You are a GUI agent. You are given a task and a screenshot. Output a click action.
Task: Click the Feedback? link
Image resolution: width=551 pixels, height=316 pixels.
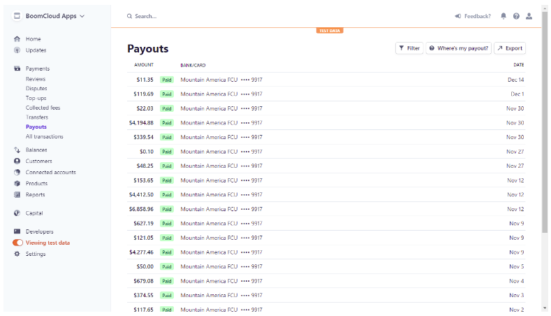click(x=478, y=16)
